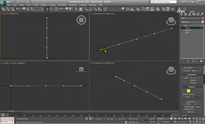Open the Edit menu
Image resolution: width=205 pixels, height=124 pixels.
pos(9,5)
